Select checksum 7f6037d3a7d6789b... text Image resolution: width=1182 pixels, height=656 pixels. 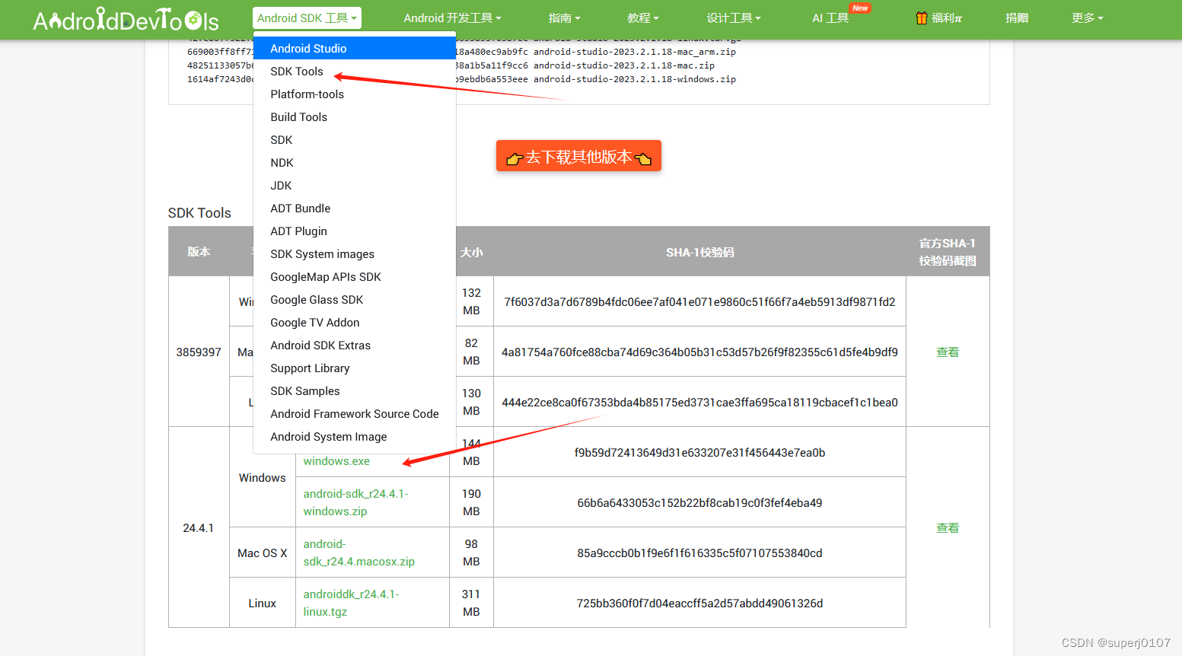pyautogui.click(x=699, y=301)
